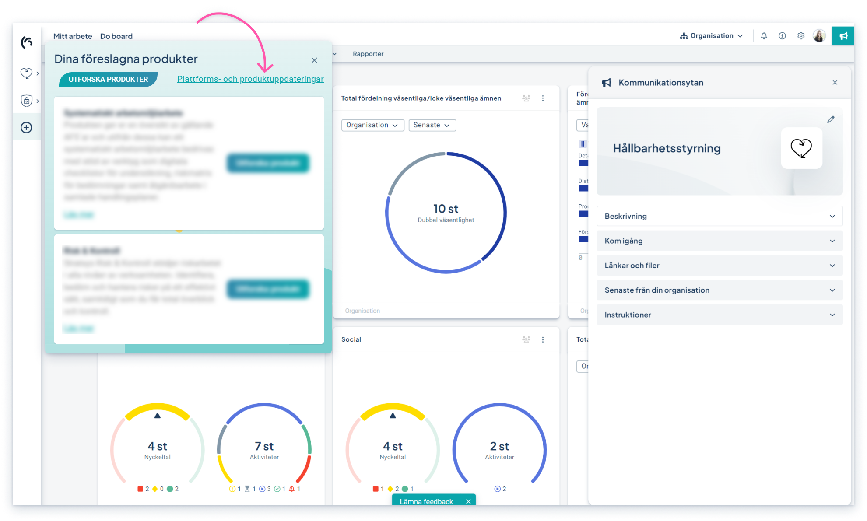
Task: Open three-dot menu on Total fördelning widget
Action: point(543,98)
